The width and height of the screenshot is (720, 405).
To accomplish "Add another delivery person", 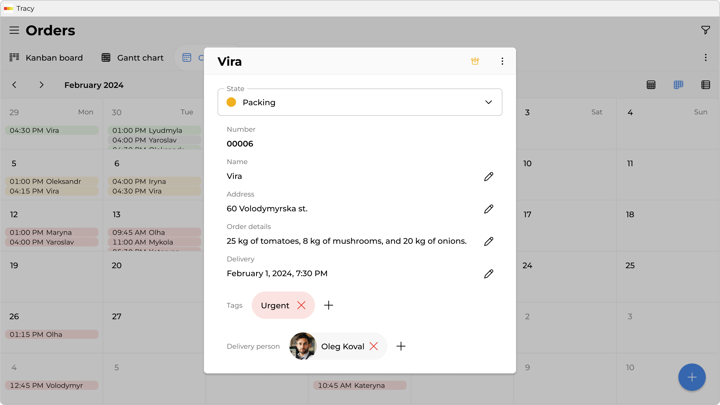I will coord(401,346).
